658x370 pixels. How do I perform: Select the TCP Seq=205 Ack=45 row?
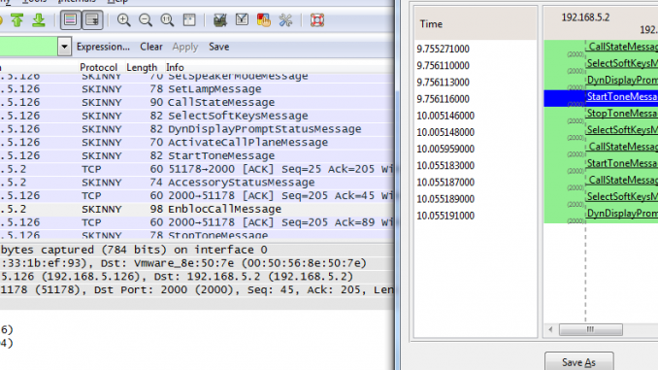tap(197, 196)
